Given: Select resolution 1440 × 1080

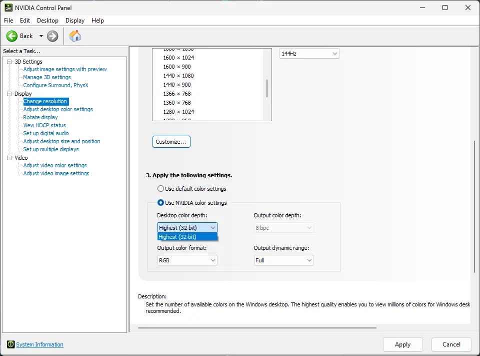Looking at the screenshot, I should (178, 76).
